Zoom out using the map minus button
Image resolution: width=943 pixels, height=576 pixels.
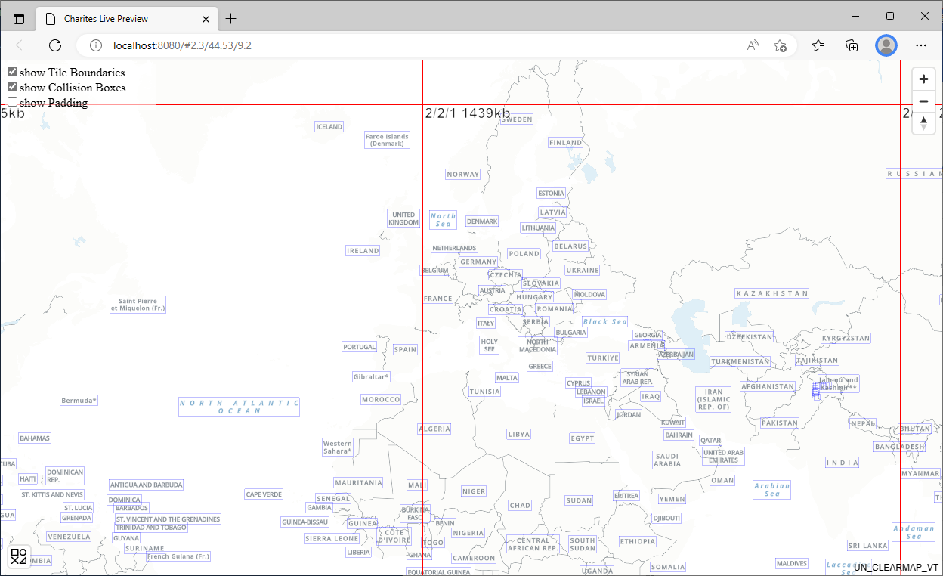click(923, 101)
